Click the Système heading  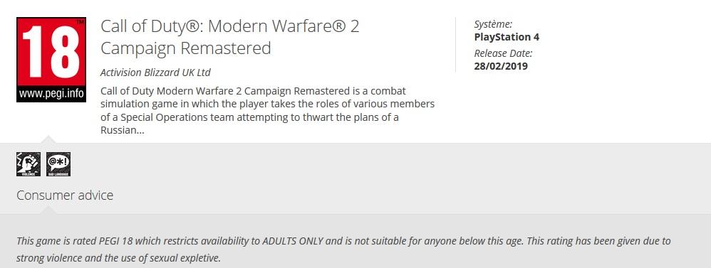[x=493, y=24]
